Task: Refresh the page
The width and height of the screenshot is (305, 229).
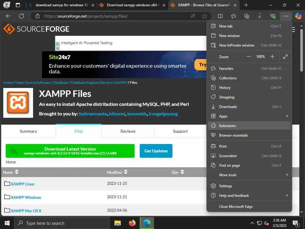Action: [x=21, y=16]
